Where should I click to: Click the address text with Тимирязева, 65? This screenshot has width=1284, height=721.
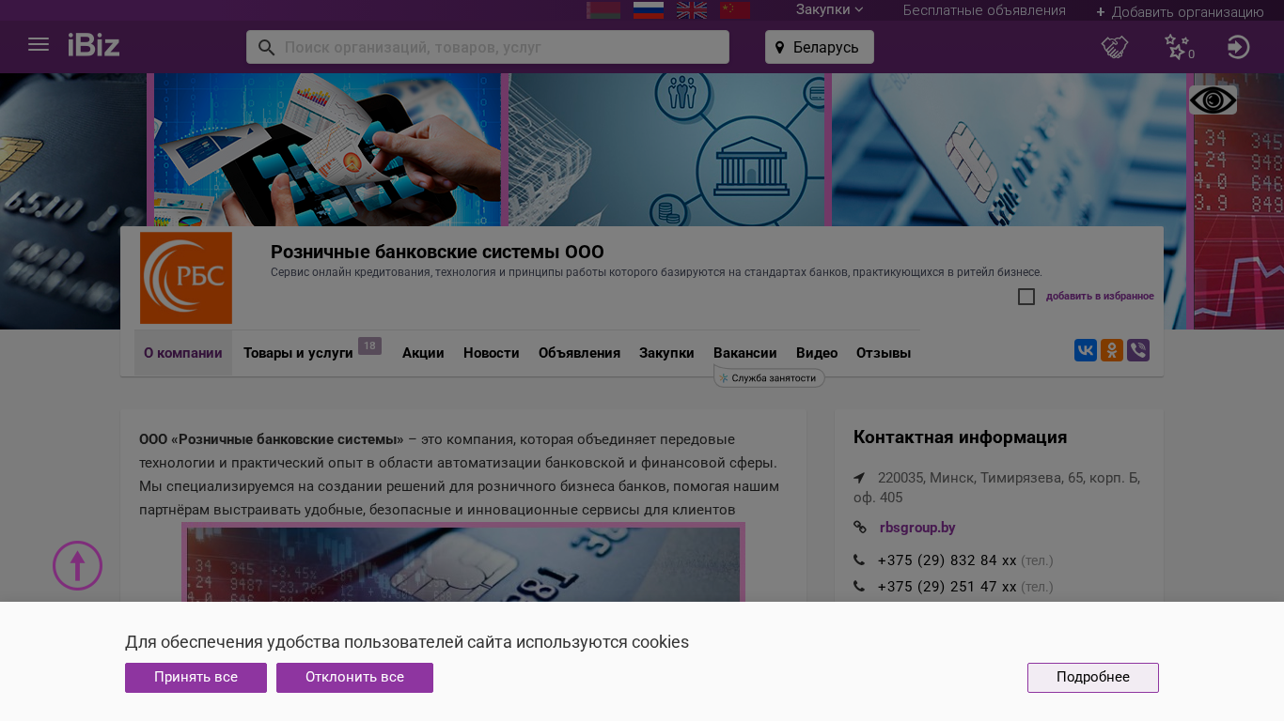pos(996,487)
